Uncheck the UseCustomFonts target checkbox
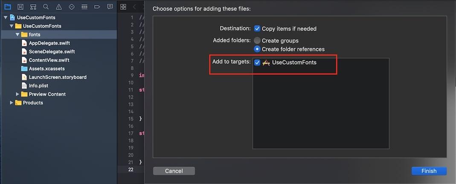This screenshot has height=184, width=456. click(x=257, y=62)
